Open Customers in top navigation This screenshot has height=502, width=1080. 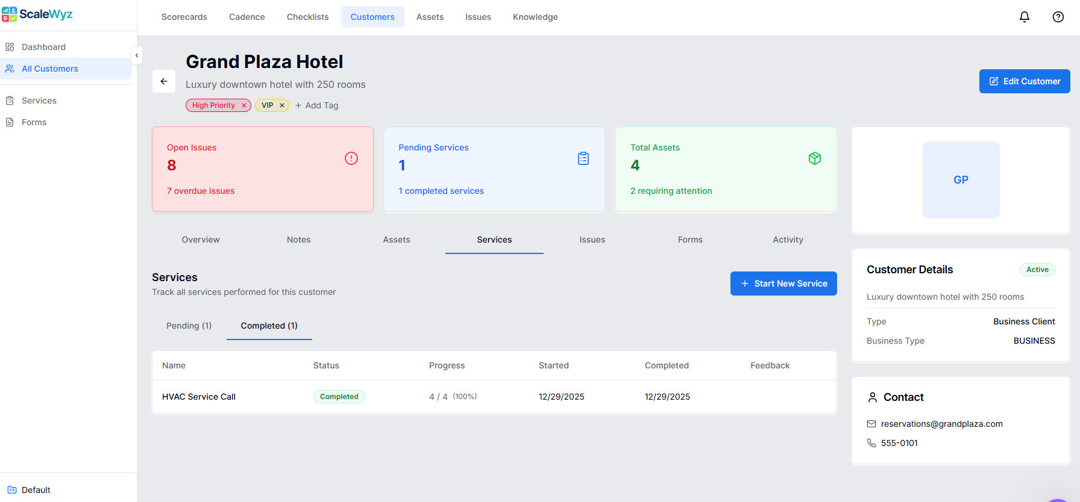point(372,17)
